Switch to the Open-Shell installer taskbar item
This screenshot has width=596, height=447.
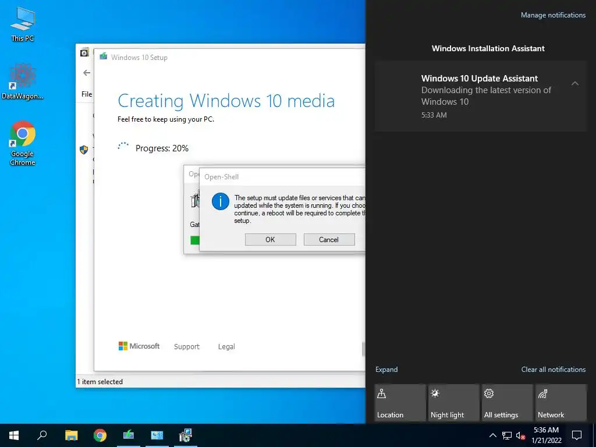[x=186, y=435]
